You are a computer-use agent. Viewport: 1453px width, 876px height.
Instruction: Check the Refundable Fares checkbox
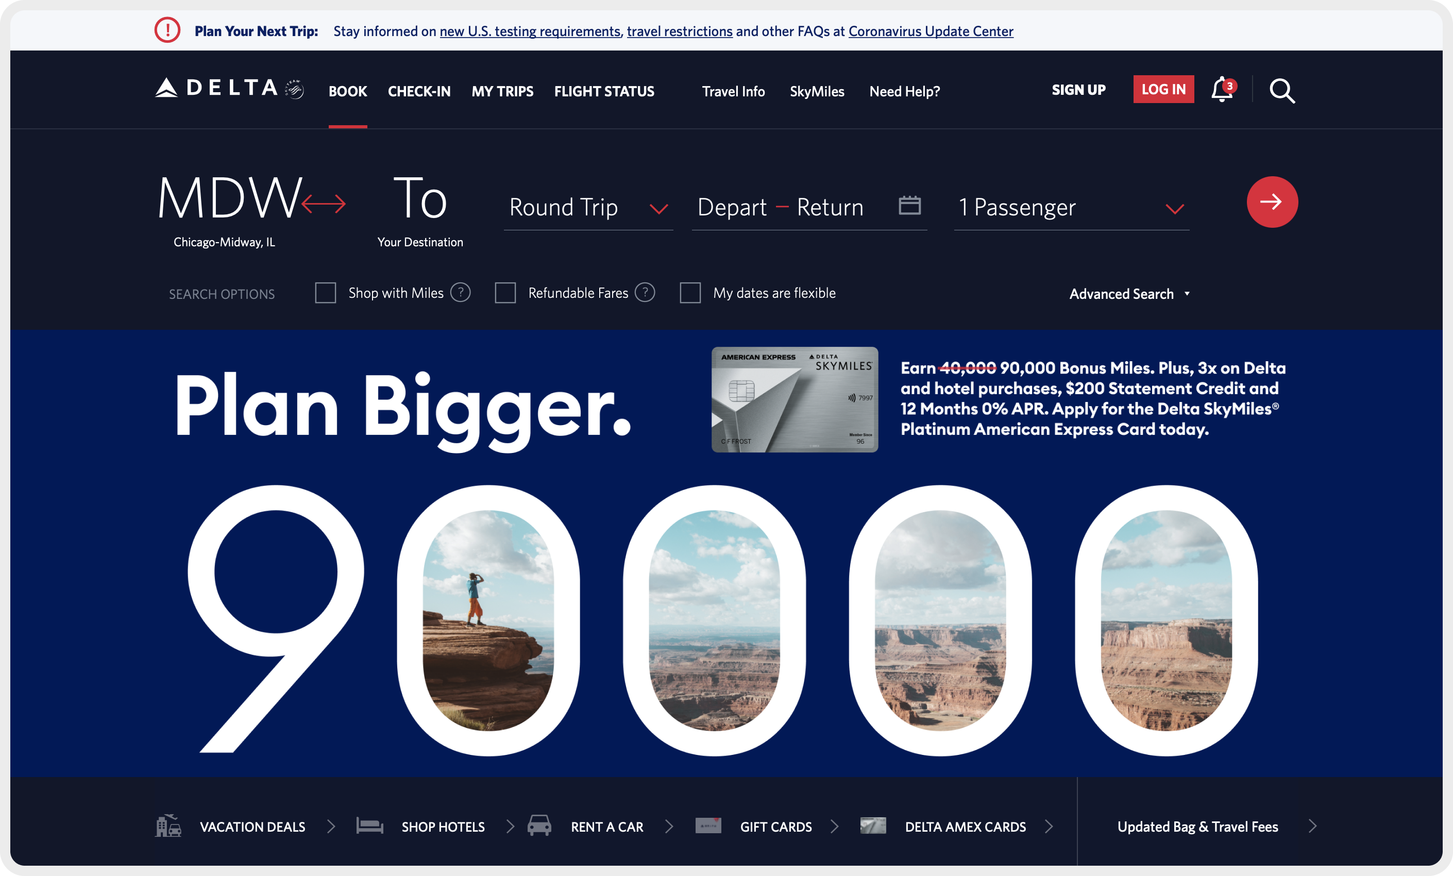click(505, 293)
